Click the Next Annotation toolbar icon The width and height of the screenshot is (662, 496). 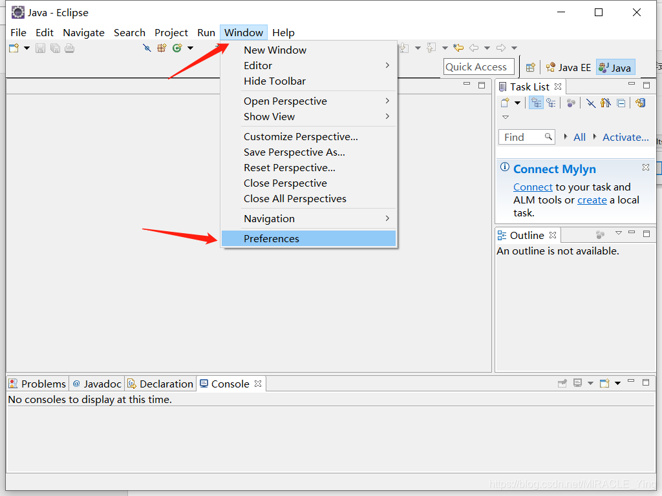click(x=404, y=48)
